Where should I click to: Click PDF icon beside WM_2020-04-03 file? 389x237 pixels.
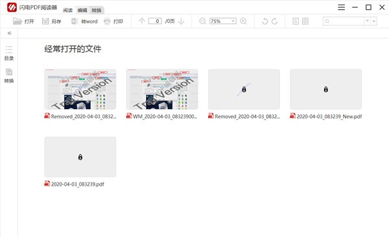click(x=129, y=116)
